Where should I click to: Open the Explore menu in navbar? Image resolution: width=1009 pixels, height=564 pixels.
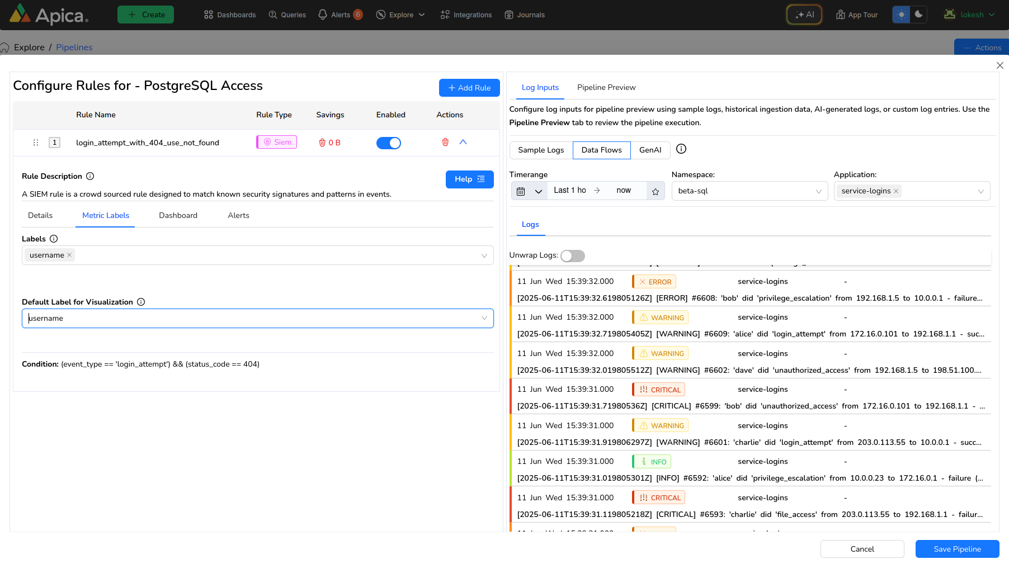coord(400,15)
